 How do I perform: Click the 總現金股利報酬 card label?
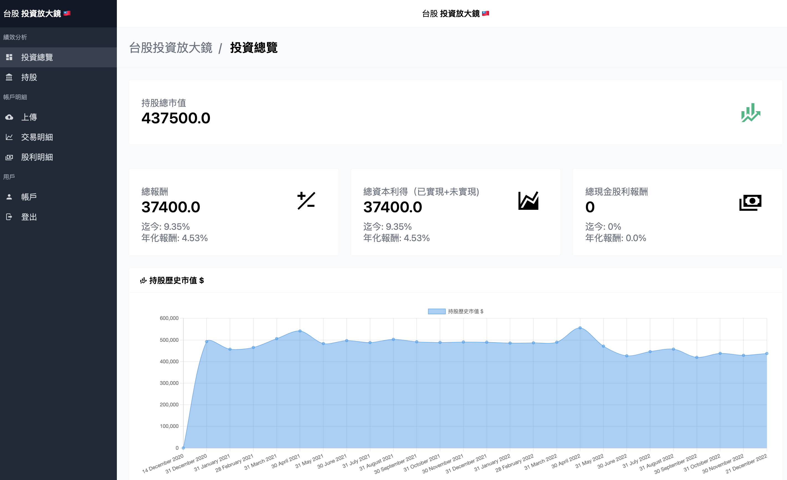(616, 192)
